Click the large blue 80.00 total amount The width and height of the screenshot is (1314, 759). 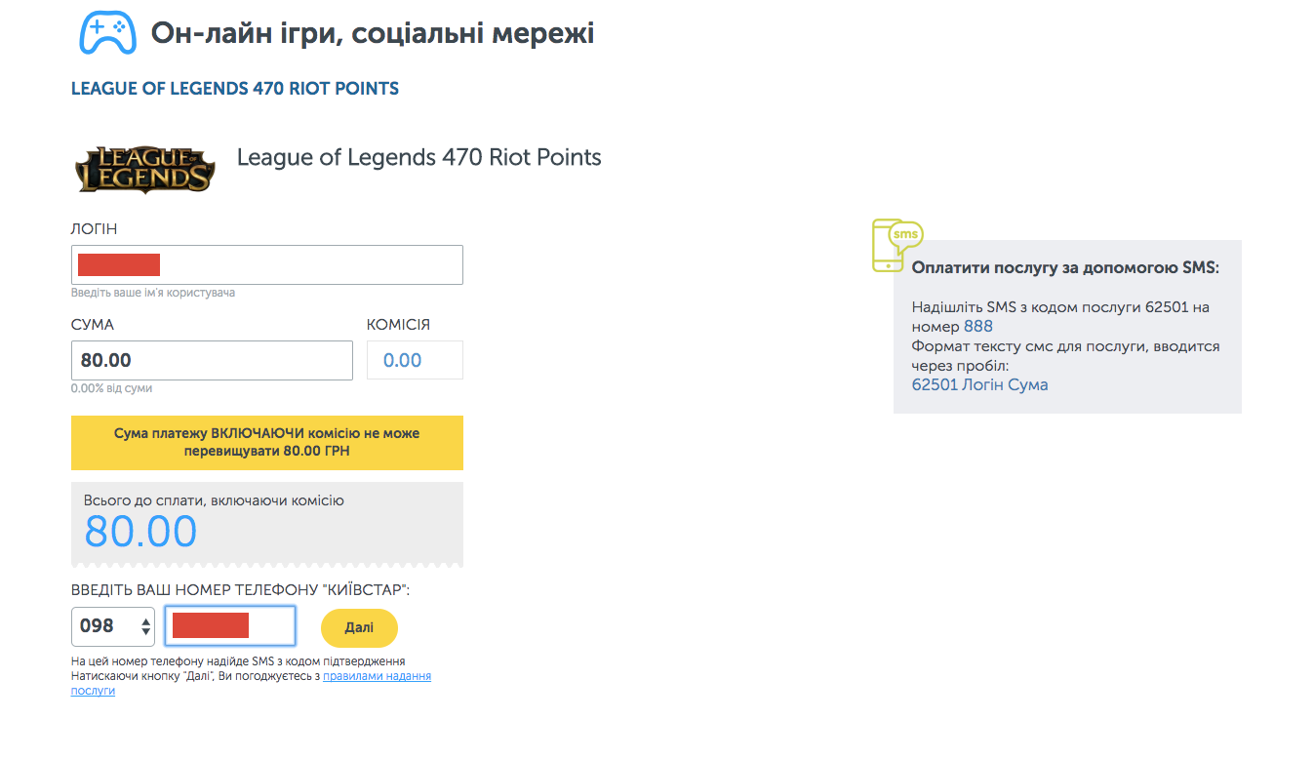point(140,532)
